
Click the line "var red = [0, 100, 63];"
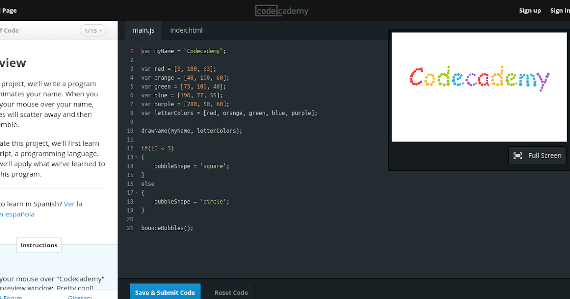point(179,69)
